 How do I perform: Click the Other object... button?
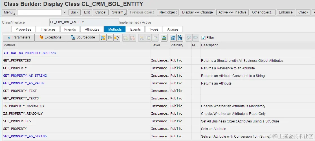(263, 12)
